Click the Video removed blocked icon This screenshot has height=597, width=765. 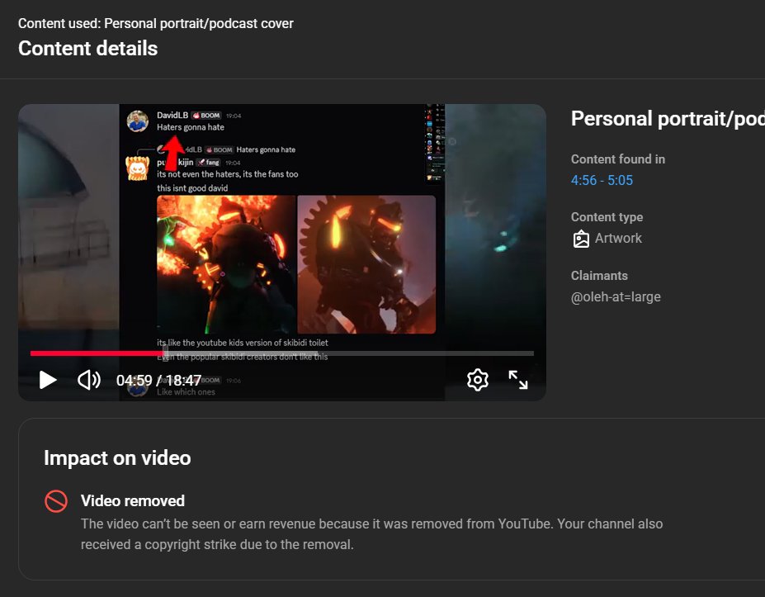pyautogui.click(x=56, y=501)
